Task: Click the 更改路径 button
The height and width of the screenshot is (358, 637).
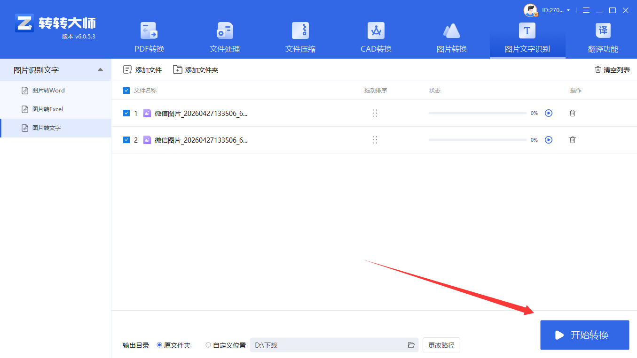Action: pyautogui.click(x=441, y=345)
